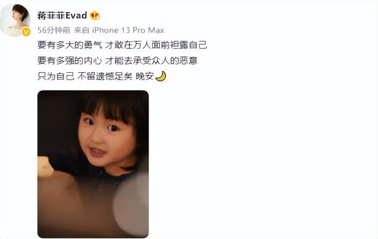Click the Evad part of the username
Screen dimensions: 378x239
coord(76,16)
